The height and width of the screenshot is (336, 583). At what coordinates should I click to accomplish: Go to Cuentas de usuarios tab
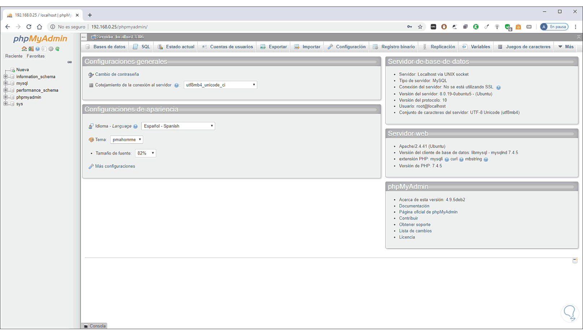(x=227, y=47)
